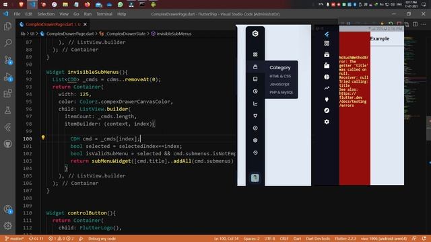Open the Extensions view
This screenshot has height=242, width=431.
click(7, 93)
